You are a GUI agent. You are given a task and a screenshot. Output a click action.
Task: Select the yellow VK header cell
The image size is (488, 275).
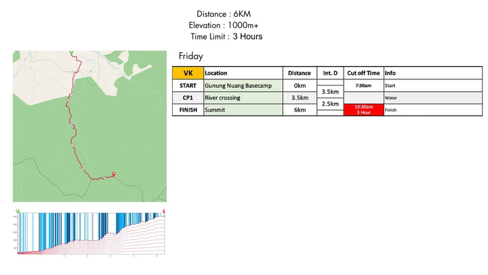pyautogui.click(x=188, y=73)
